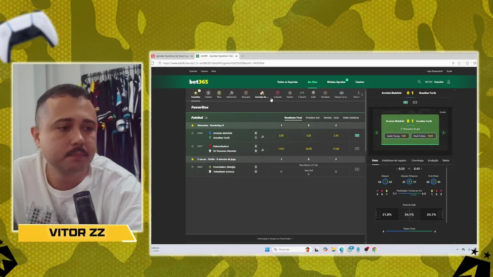Viewport: 493px width, 277px height.
Task: Open stats icon for Arminia Bielefeld match
Action: pos(263,137)
